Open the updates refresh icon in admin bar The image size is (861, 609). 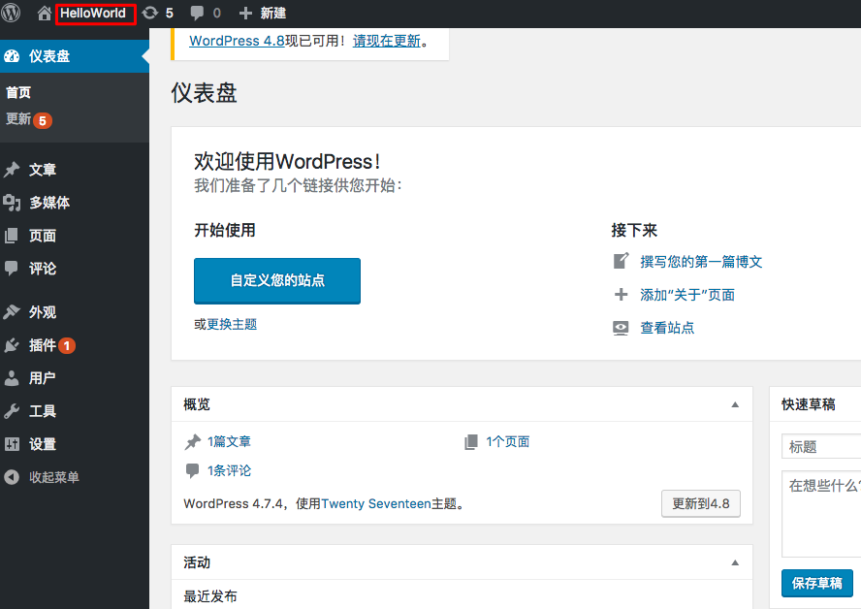point(149,14)
